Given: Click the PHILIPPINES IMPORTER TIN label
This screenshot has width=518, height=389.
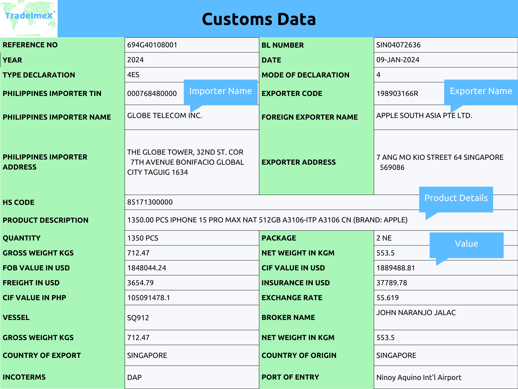Looking at the screenshot, I should [52, 93].
